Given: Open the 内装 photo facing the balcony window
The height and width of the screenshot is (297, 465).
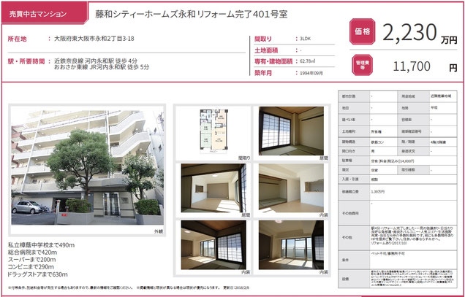Looking at the screenshot, I should point(291,245).
